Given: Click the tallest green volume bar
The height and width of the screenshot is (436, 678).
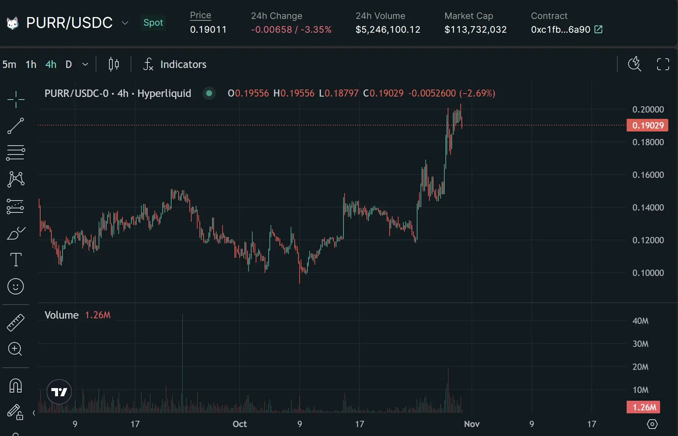Looking at the screenshot, I should [182, 363].
